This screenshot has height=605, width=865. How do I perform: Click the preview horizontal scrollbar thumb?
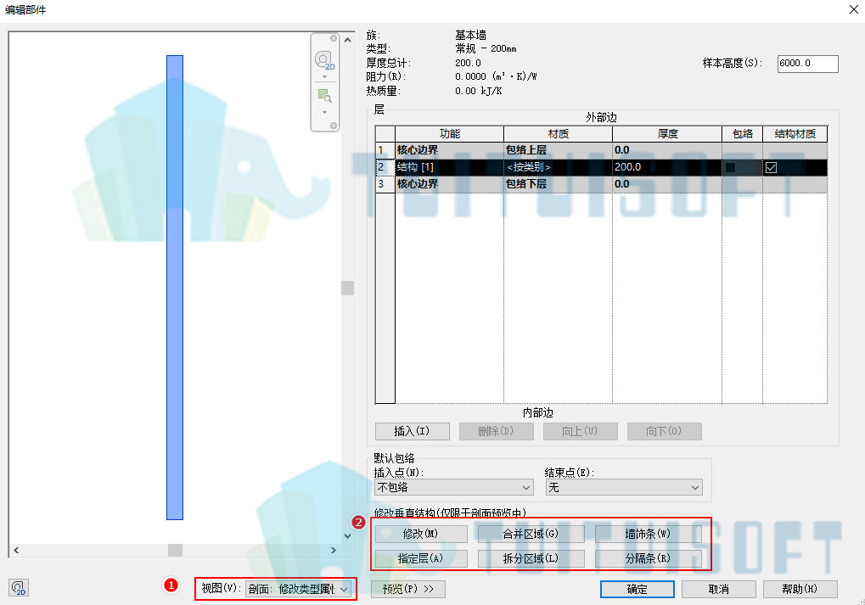[175, 550]
